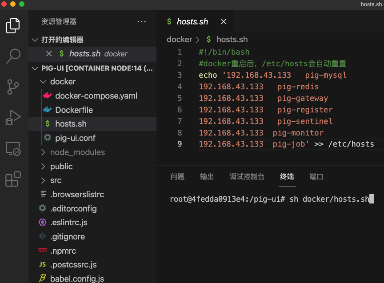Collapse the docker folder
Image resolution: width=384 pixels, height=283 pixels.
(x=44, y=81)
